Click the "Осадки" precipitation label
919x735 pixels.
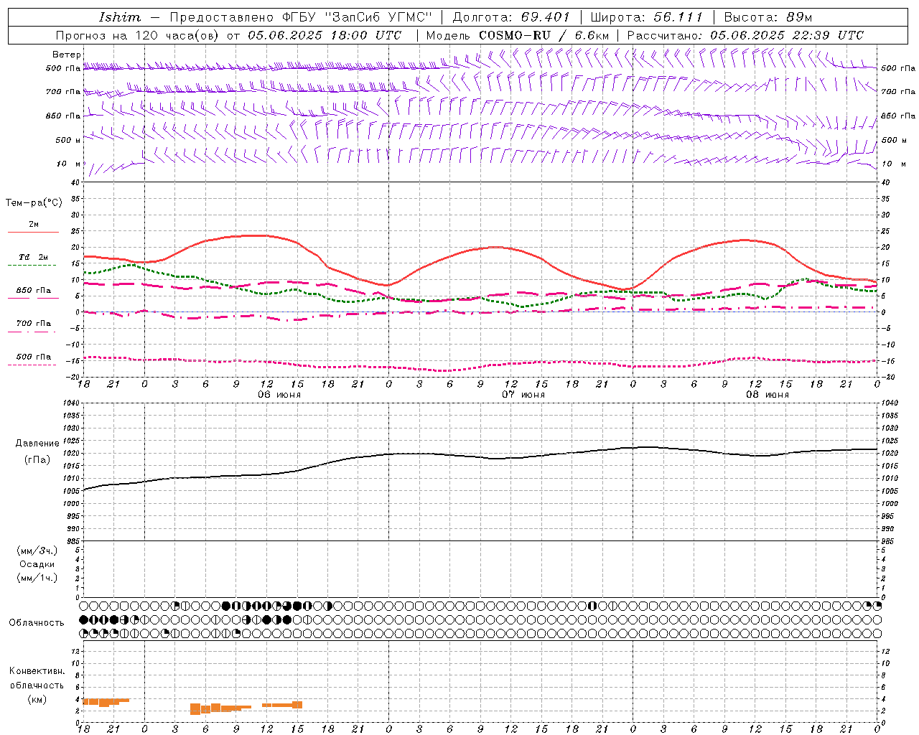[37, 564]
